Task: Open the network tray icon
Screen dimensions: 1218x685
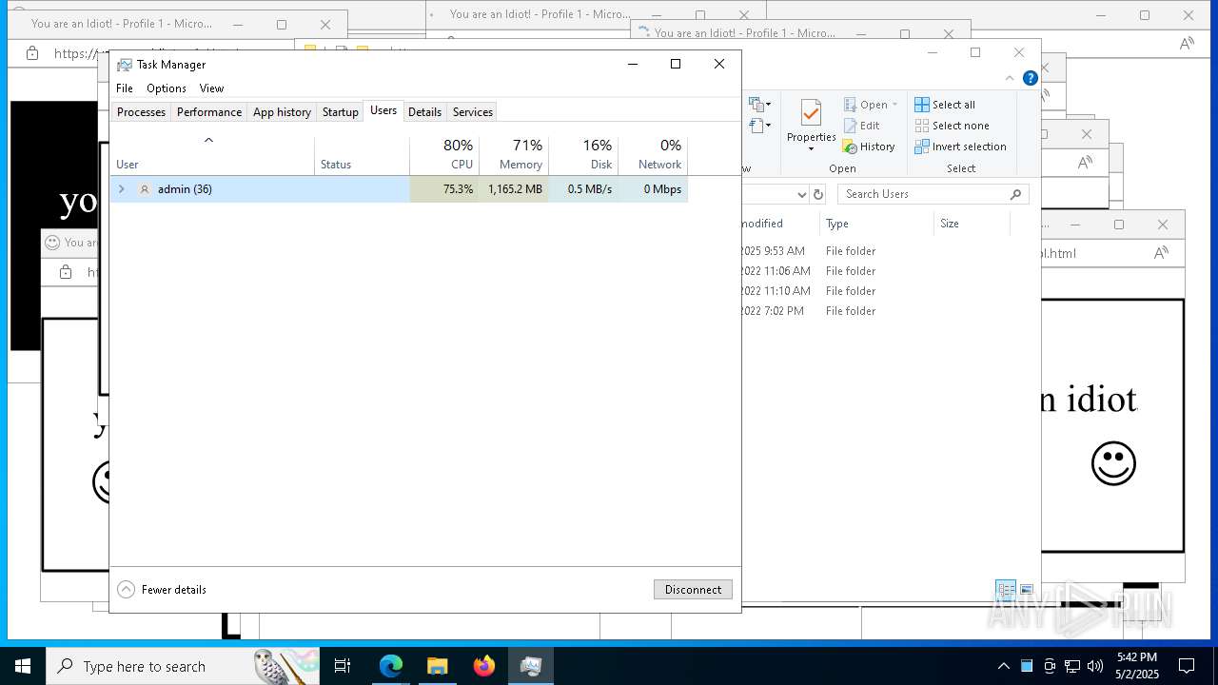Action: click(x=1071, y=666)
